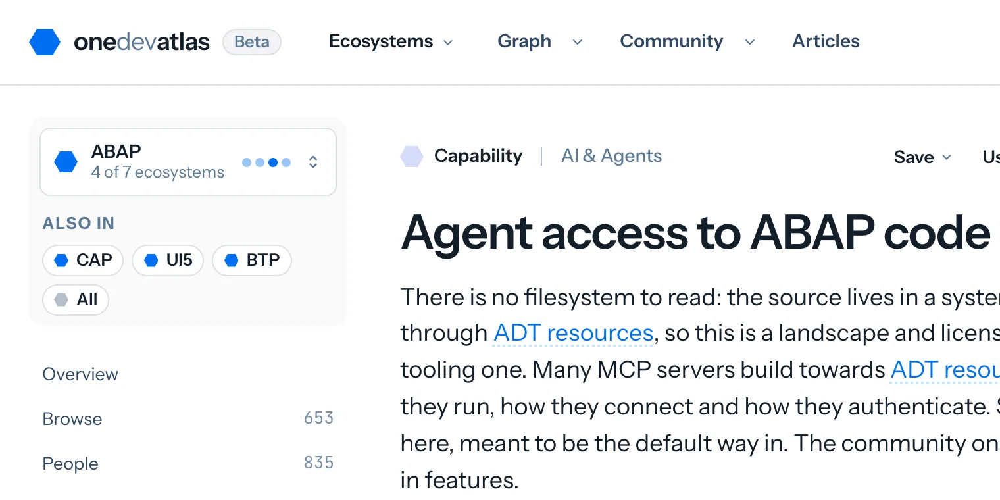
Task: Open the AI & Agents category link
Action: tap(611, 156)
